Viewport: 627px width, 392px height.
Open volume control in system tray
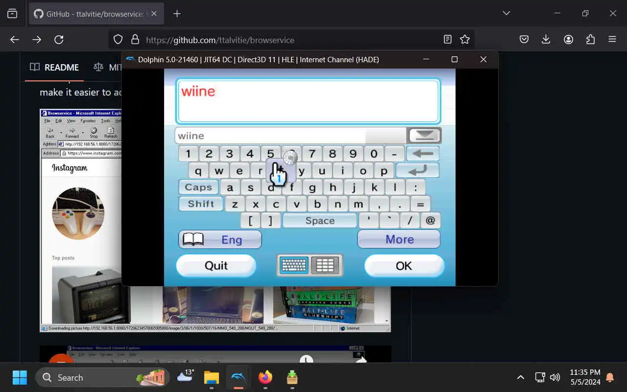pyautogui.click(x=555, y=377)
